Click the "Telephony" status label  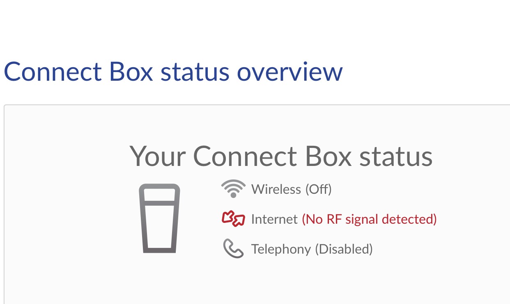coord(281,249)
